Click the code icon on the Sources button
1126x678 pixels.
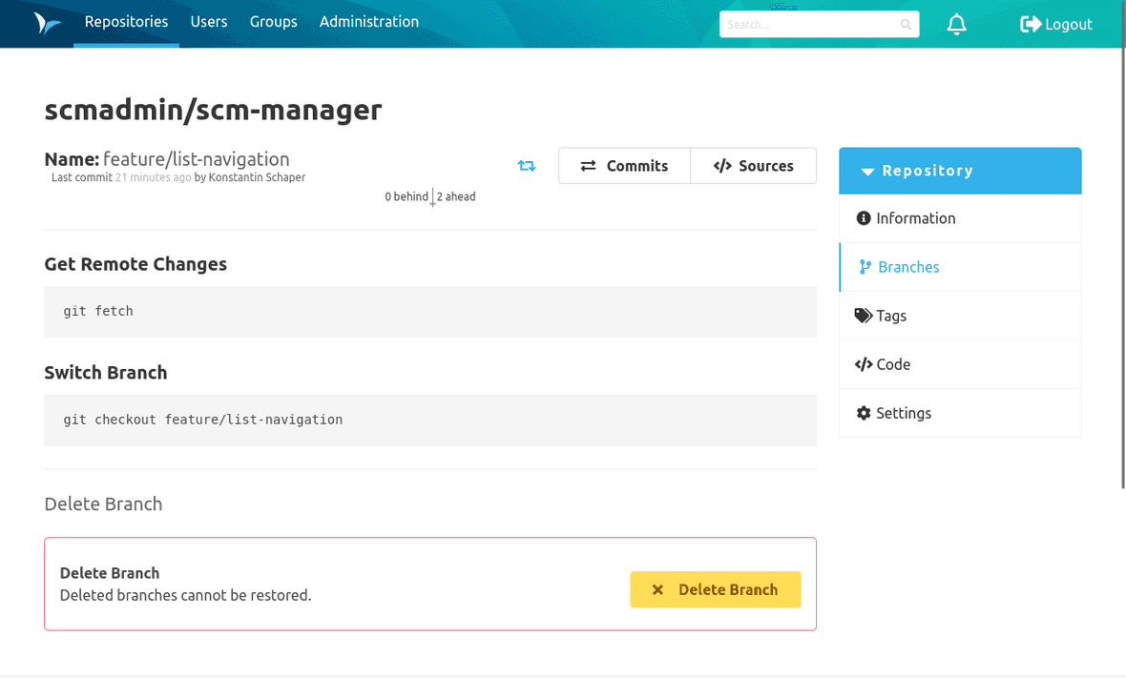(x=722, y=166)
